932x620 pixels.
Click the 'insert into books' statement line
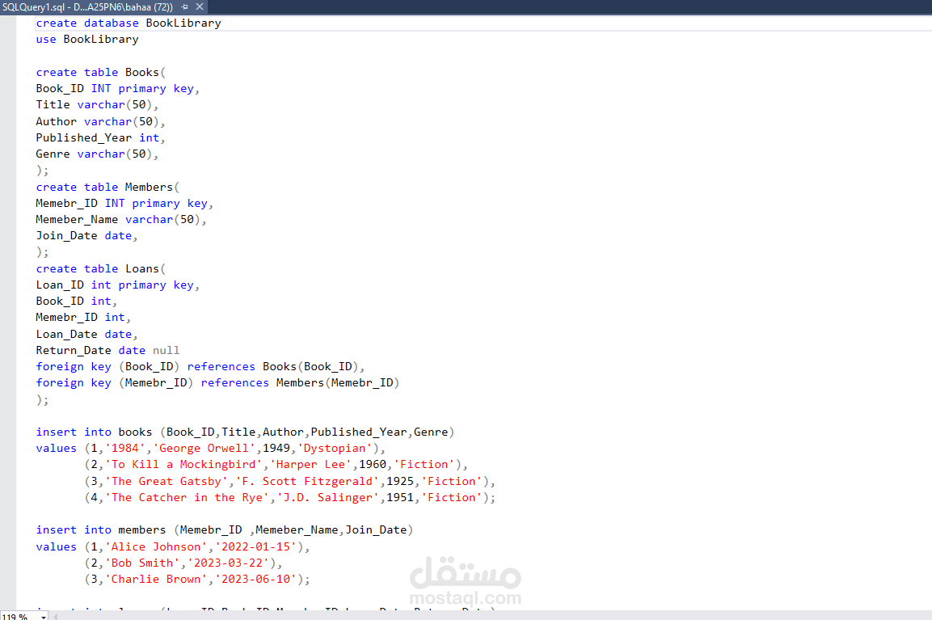click(x=245, y=432)
